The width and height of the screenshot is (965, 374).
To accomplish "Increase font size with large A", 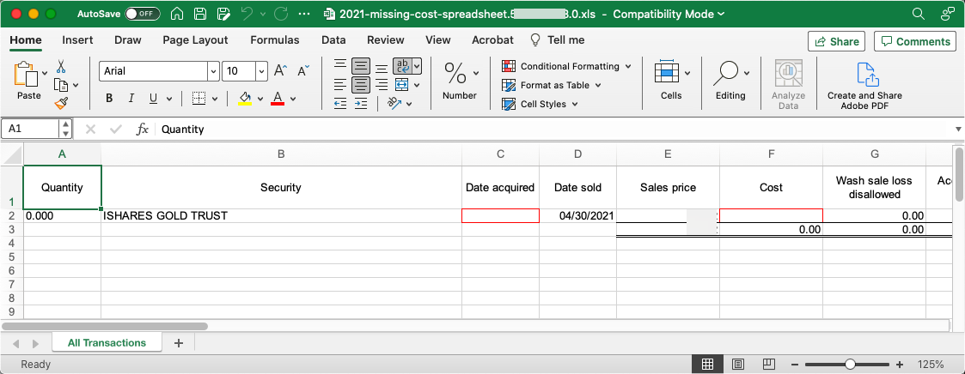I will [280, 71].
